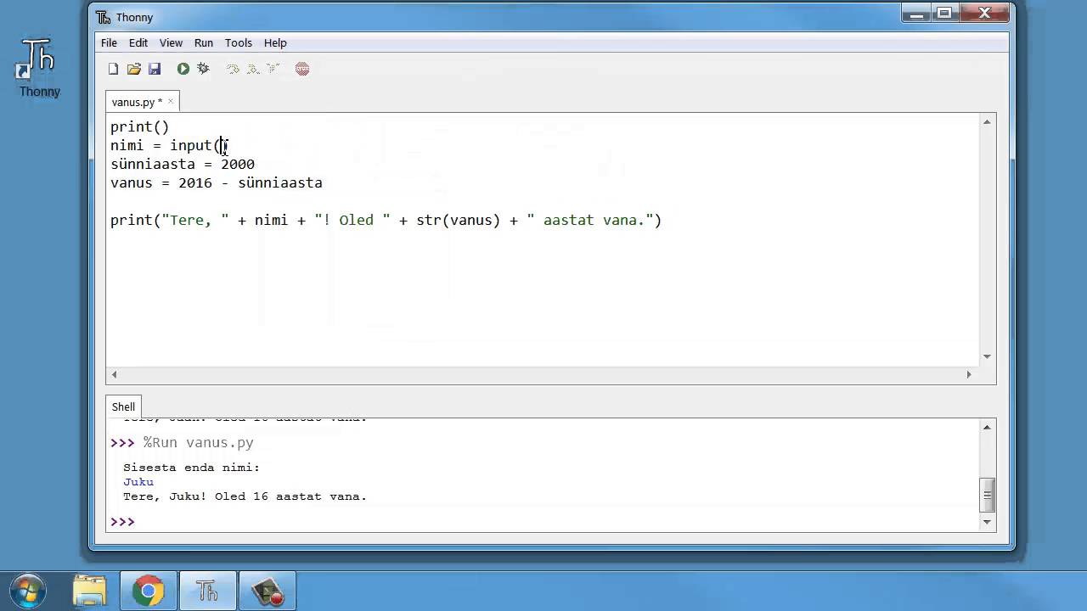The width and height of the screenshot is (1087, 611).
Task: Open the Edit menu
Action: [x=138, y=42]
